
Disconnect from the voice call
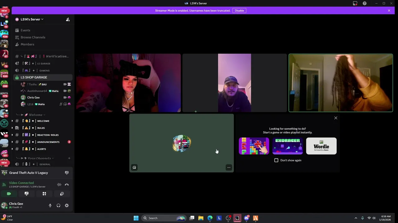click(67, 185)
